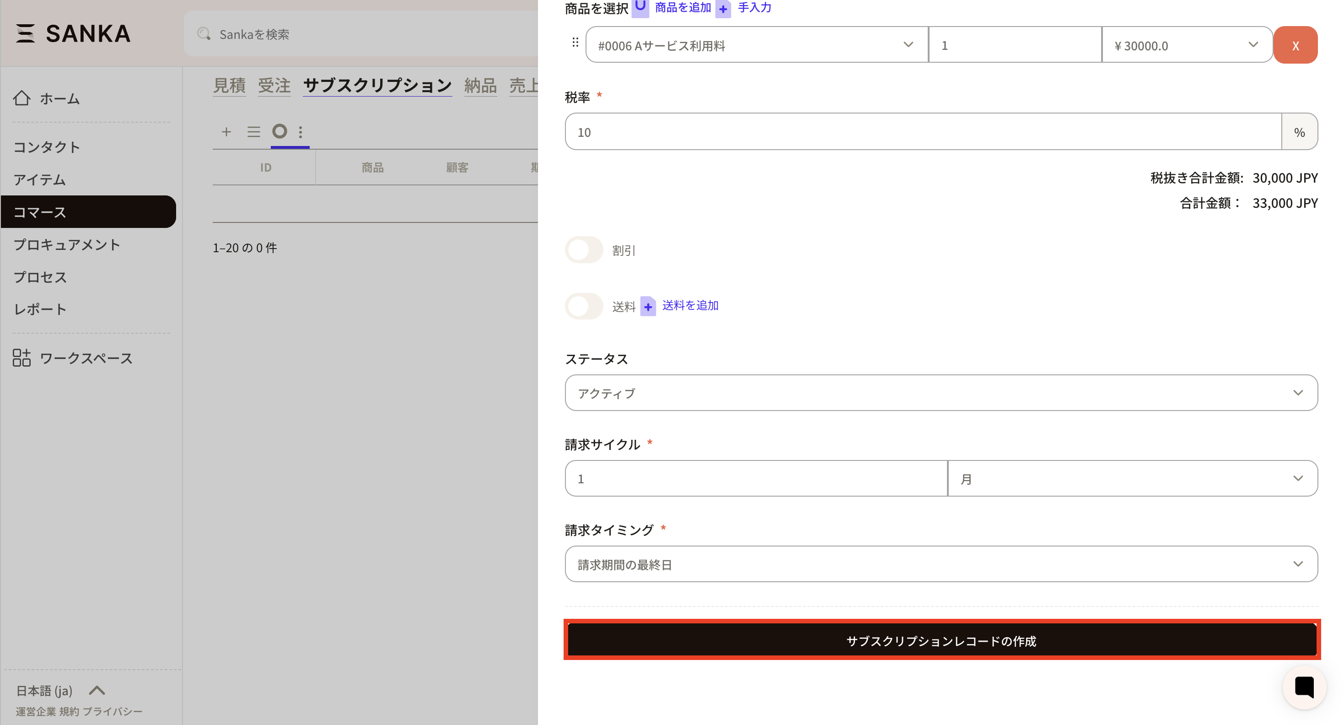Viewport: 1344px width, 725px height.
Task: Click the list view icon in toolbar
Action: (x=253, y=131)
